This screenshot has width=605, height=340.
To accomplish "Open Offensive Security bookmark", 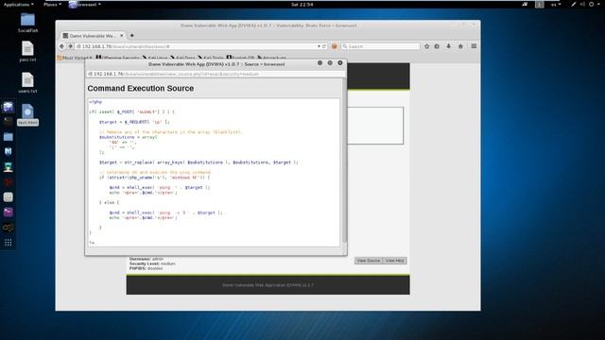I will (x=118, y=58).
